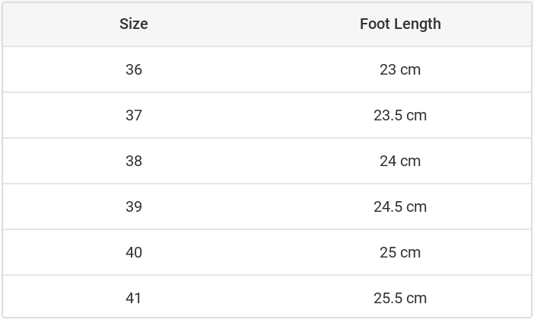This screenshot has width=534, height=320.
Task: Highlight the table row for size 36
Action: (266, 69)
